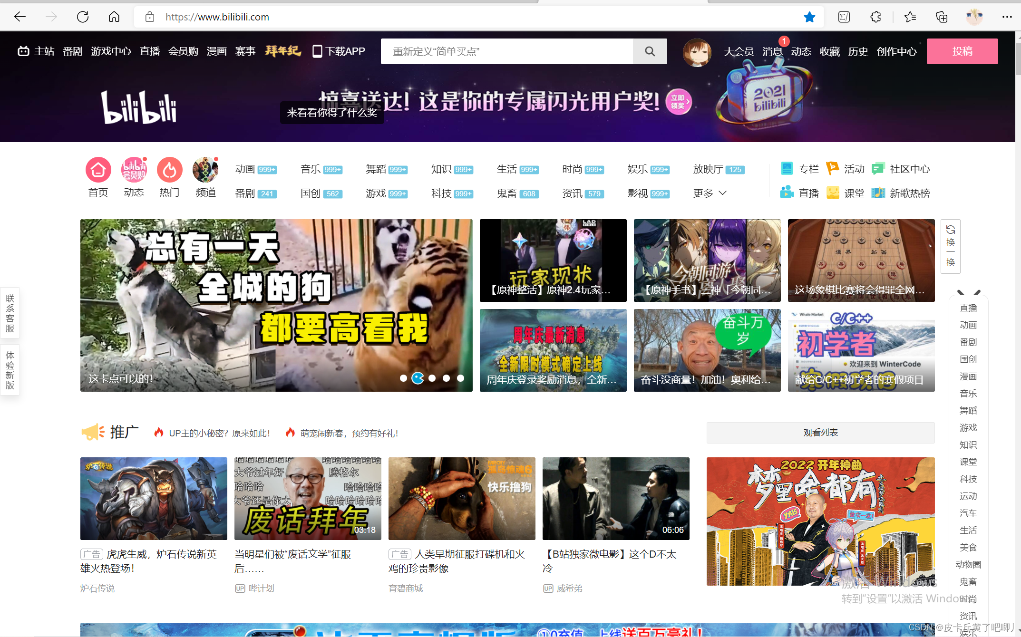
Task: Select the fourth carousel dot
Action: click(x=446, y=378)
